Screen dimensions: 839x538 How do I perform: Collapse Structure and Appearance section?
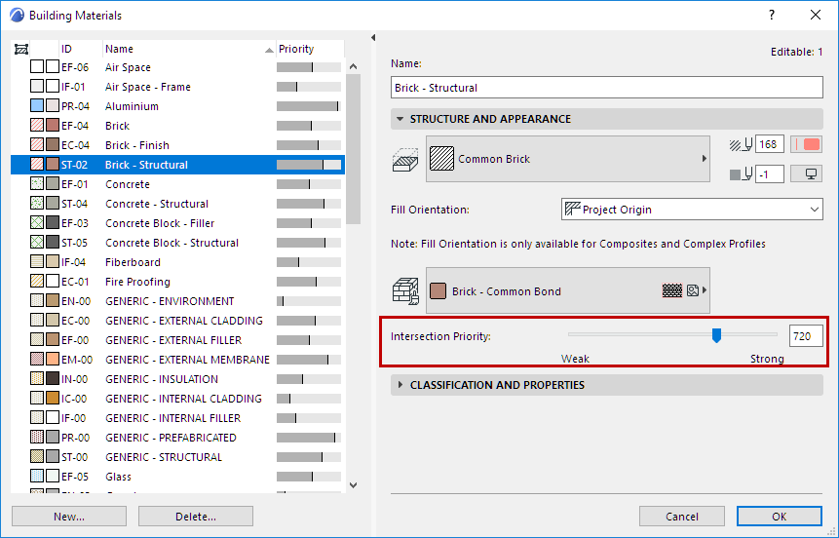[400, 119]
